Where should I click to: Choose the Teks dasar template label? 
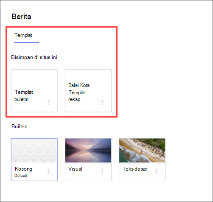[x=135, y=169]
